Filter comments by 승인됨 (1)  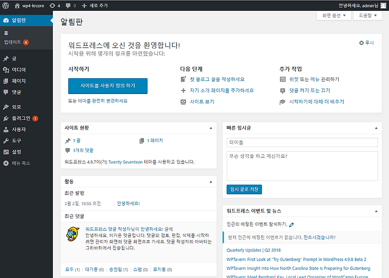(x=118, y=269)
